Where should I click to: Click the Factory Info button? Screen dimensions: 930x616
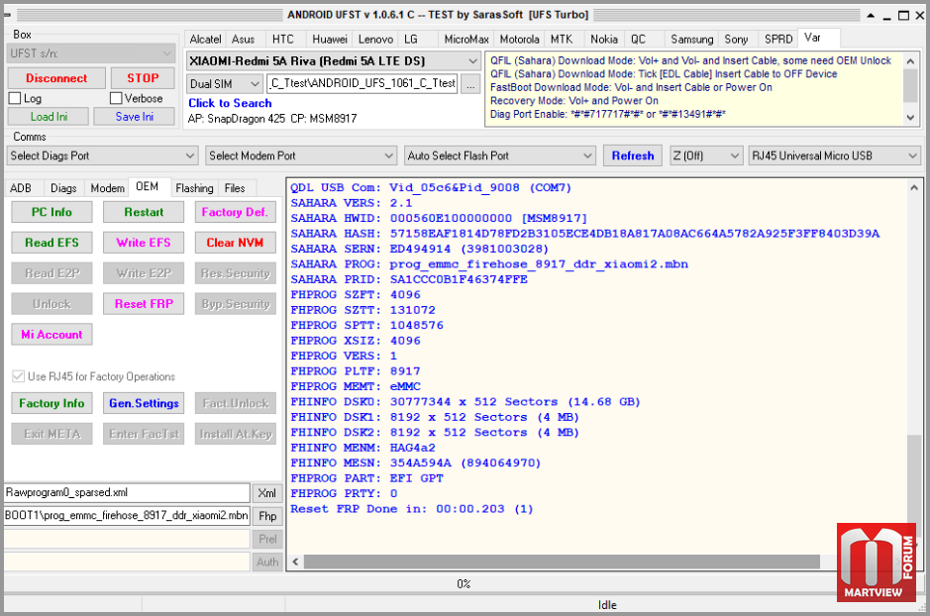(x=52, y=403)
